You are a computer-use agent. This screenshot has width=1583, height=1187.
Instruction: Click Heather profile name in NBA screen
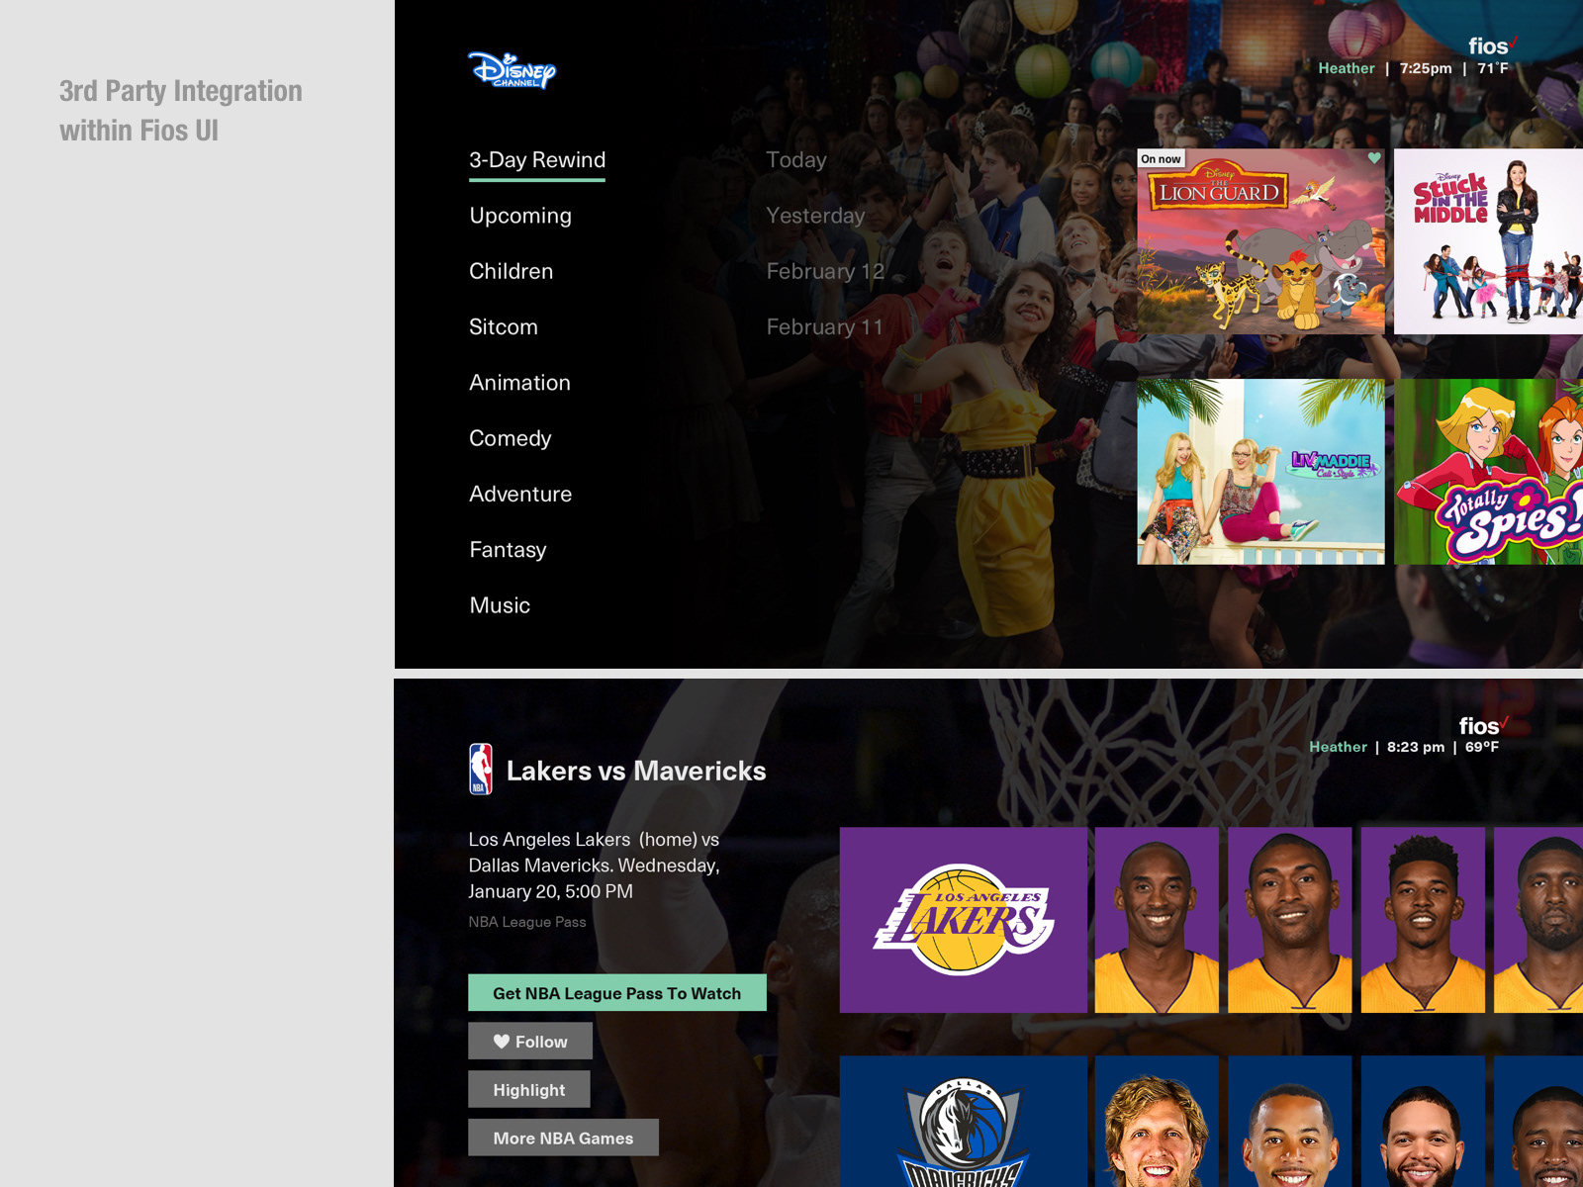(1338, 747)
